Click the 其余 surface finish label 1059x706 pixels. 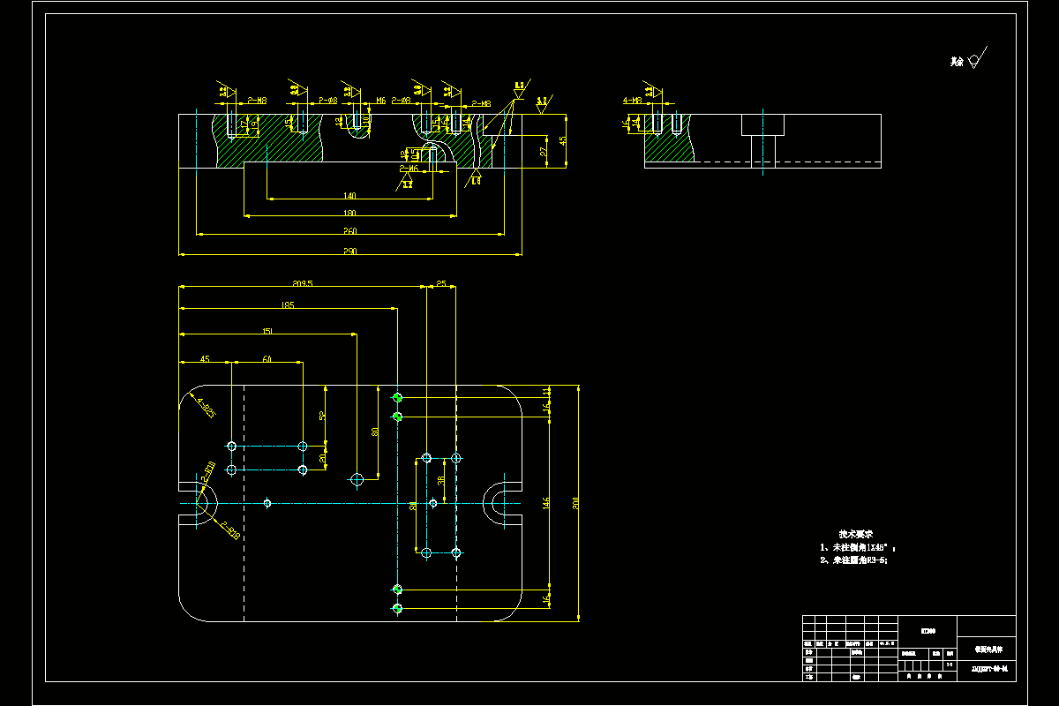(957, 62)
